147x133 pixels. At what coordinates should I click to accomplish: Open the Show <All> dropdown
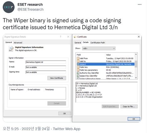coord(99,48)
